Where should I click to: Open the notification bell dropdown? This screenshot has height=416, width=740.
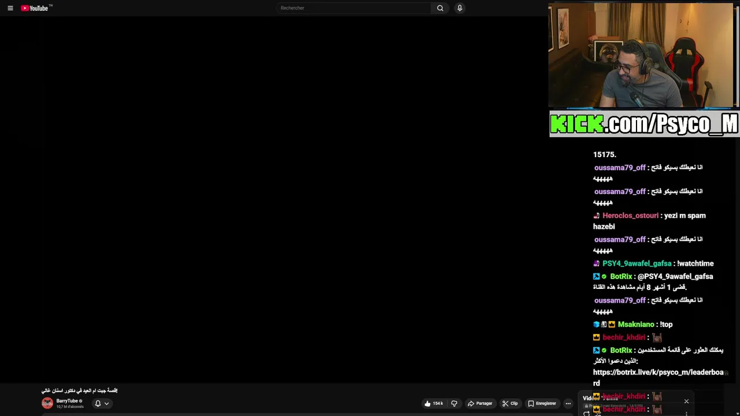(x=101, y=403)
